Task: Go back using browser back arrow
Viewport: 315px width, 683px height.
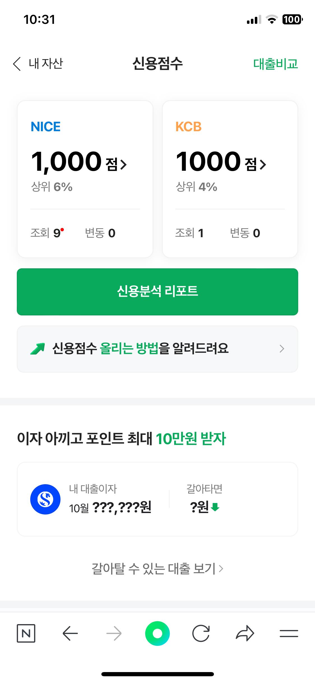Action: (x=70, y=633)
